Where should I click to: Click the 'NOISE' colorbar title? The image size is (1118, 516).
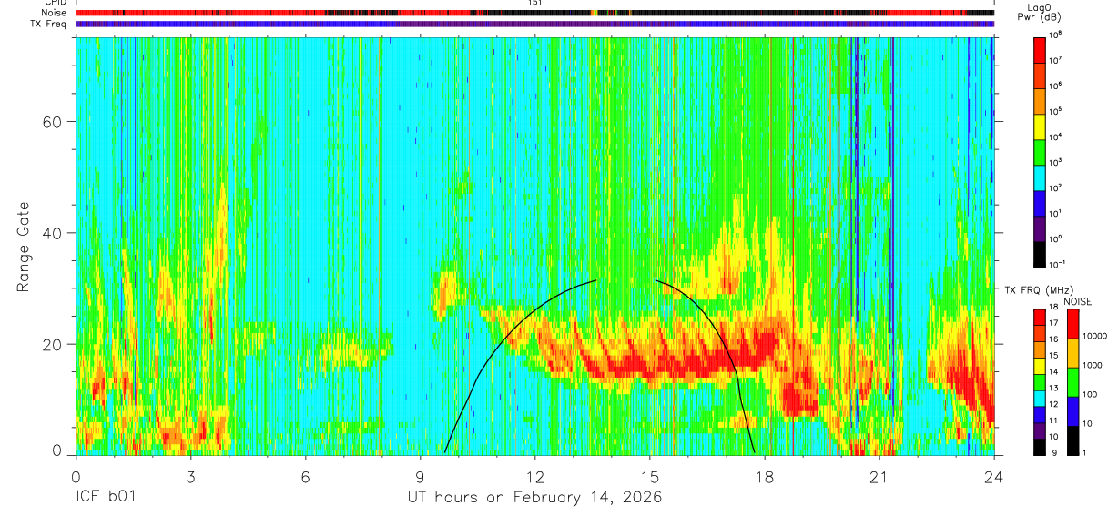click(1076, 300)
